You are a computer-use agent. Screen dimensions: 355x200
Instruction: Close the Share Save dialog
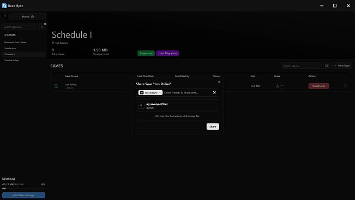[x=219, y=82]
